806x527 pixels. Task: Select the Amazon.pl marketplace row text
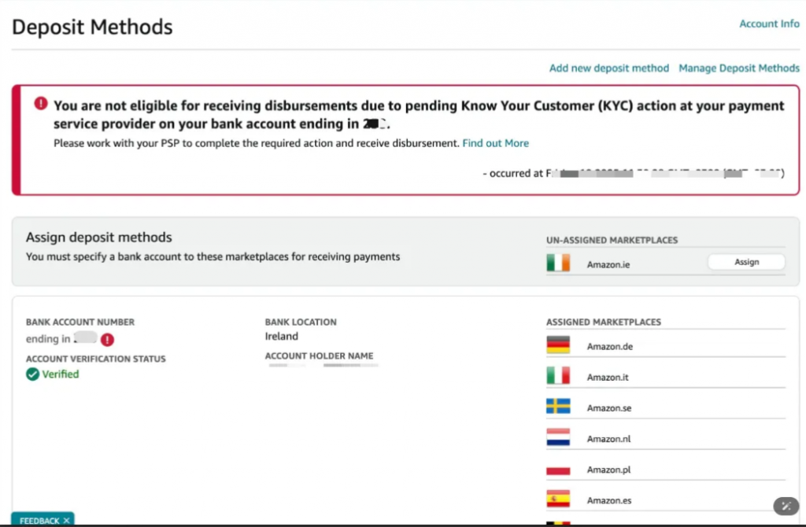pyautogui.click(x=608, y=470)
